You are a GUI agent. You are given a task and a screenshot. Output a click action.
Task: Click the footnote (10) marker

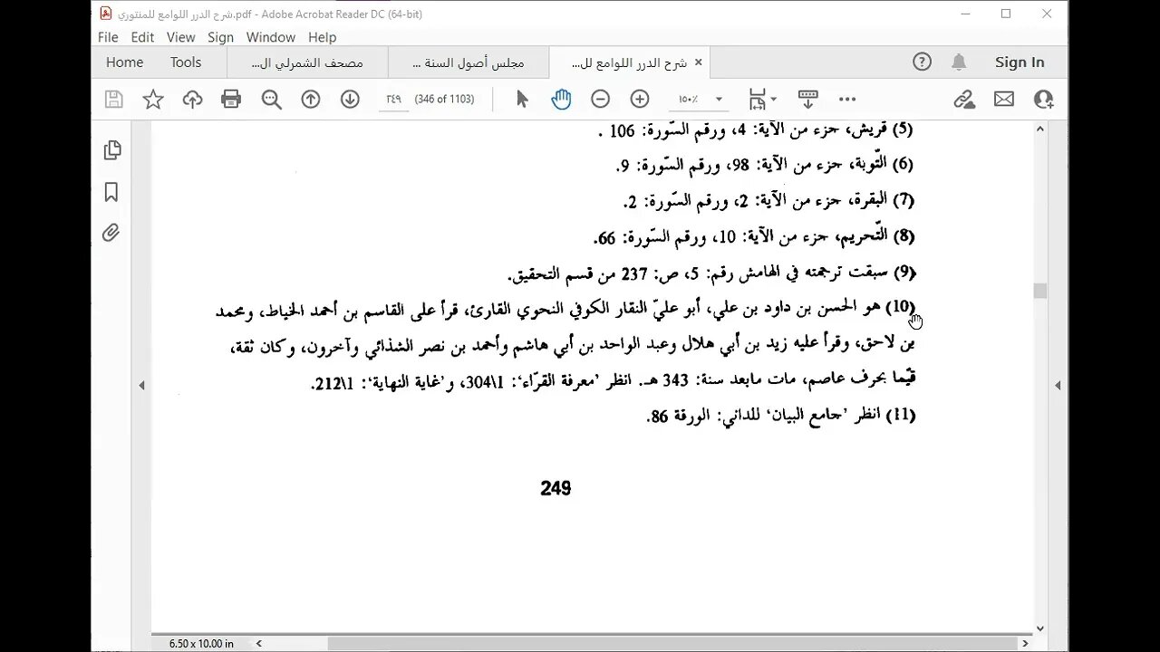coord(899,307)
